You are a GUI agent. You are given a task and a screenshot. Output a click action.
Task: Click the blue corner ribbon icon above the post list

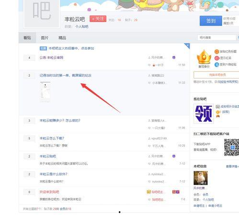pos(187,46)
